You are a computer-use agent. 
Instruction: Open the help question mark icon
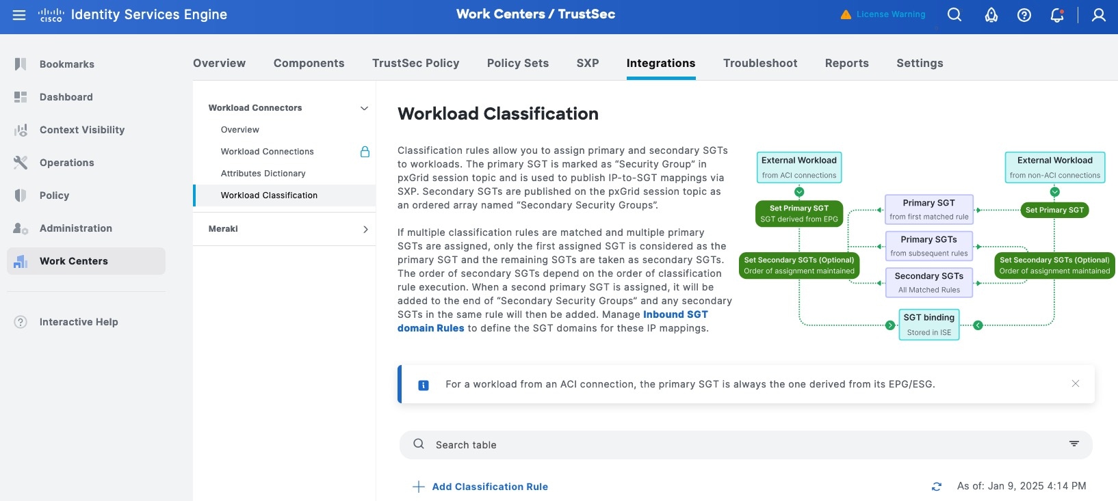pos(1024,15)
